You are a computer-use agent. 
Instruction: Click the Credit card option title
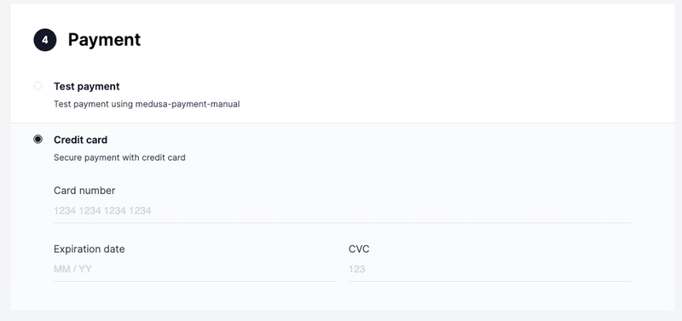(80, 140)
